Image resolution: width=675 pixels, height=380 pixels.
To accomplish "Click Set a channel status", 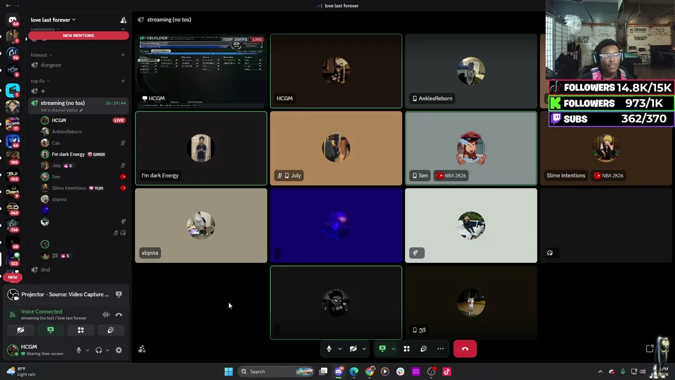I will coord(59,110).
